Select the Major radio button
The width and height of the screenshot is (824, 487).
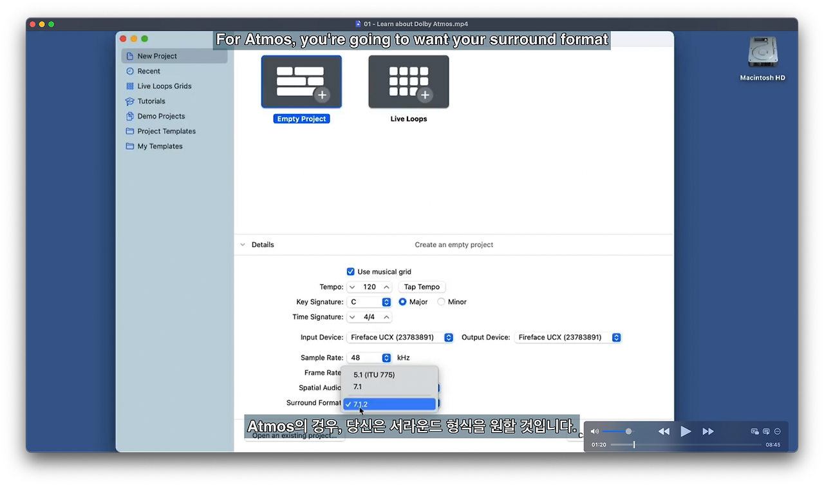pyautogui.click(x=403, y=302)
